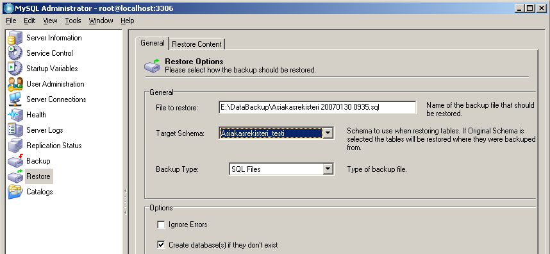
Task: Enable the Ignore Errors checkbox
Action: pyautogui.click(x=161, y=225)
